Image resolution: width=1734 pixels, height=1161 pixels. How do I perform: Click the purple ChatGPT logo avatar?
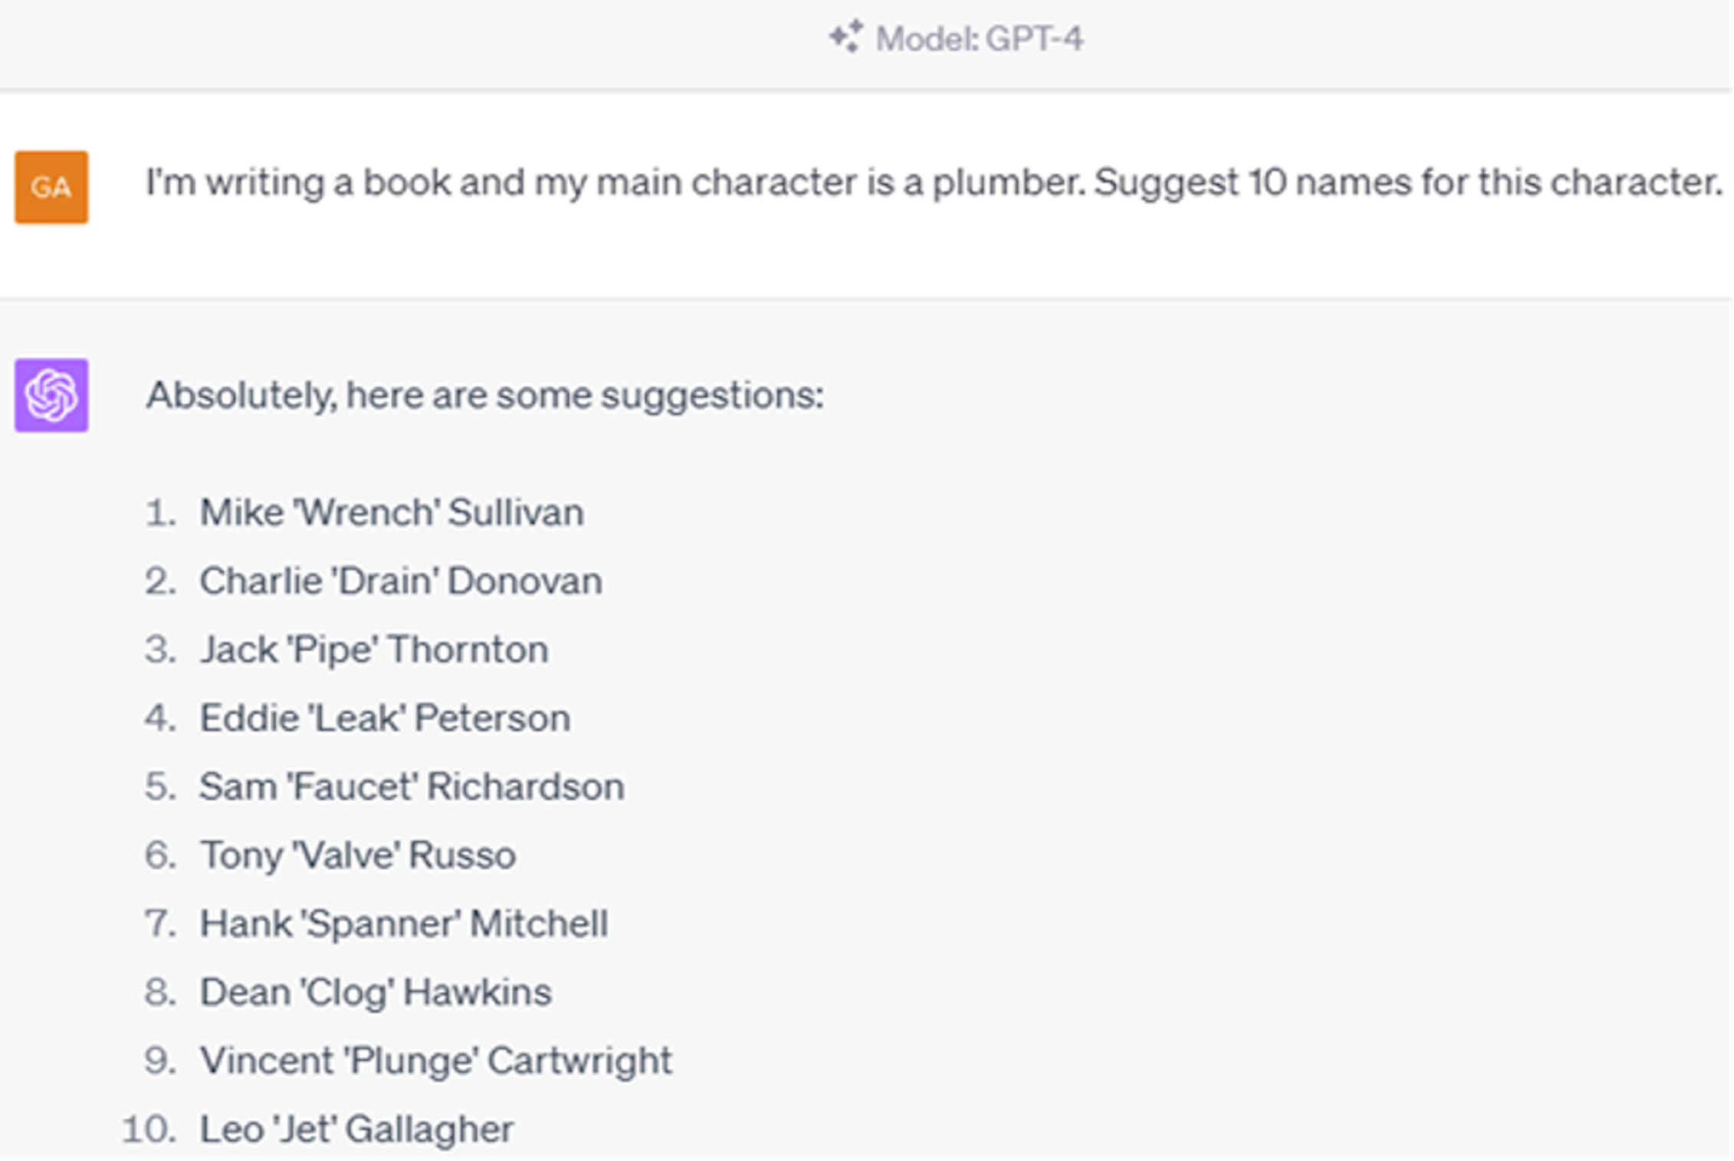pos(51,395)
